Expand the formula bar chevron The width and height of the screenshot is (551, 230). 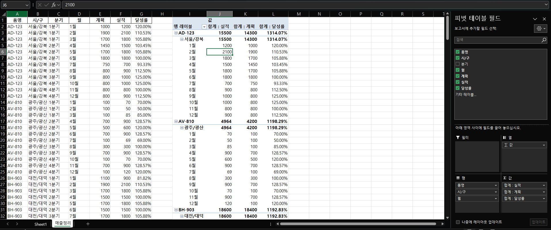coord(546,5)
